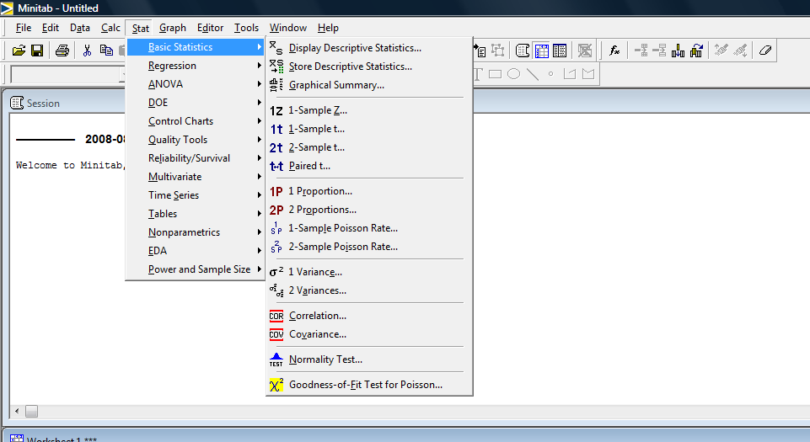810x442 pixels.
Task: Click the satellite icon with down arrow
Action: tap(740, 50)
